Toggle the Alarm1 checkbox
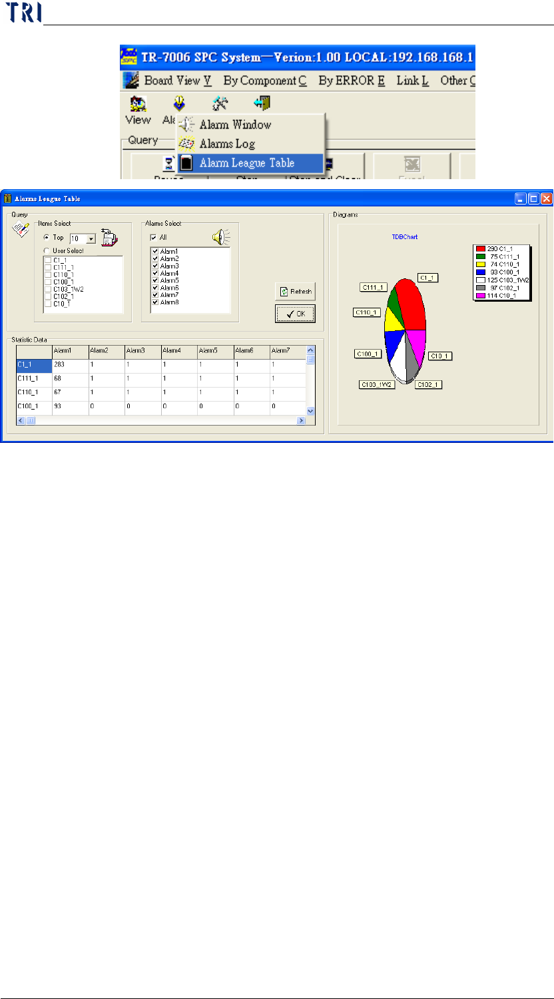 click(x=156, y=251)
